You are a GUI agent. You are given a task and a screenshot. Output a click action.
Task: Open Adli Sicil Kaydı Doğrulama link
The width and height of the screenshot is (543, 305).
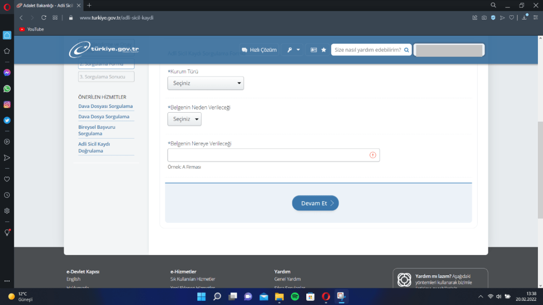point(94,147)
